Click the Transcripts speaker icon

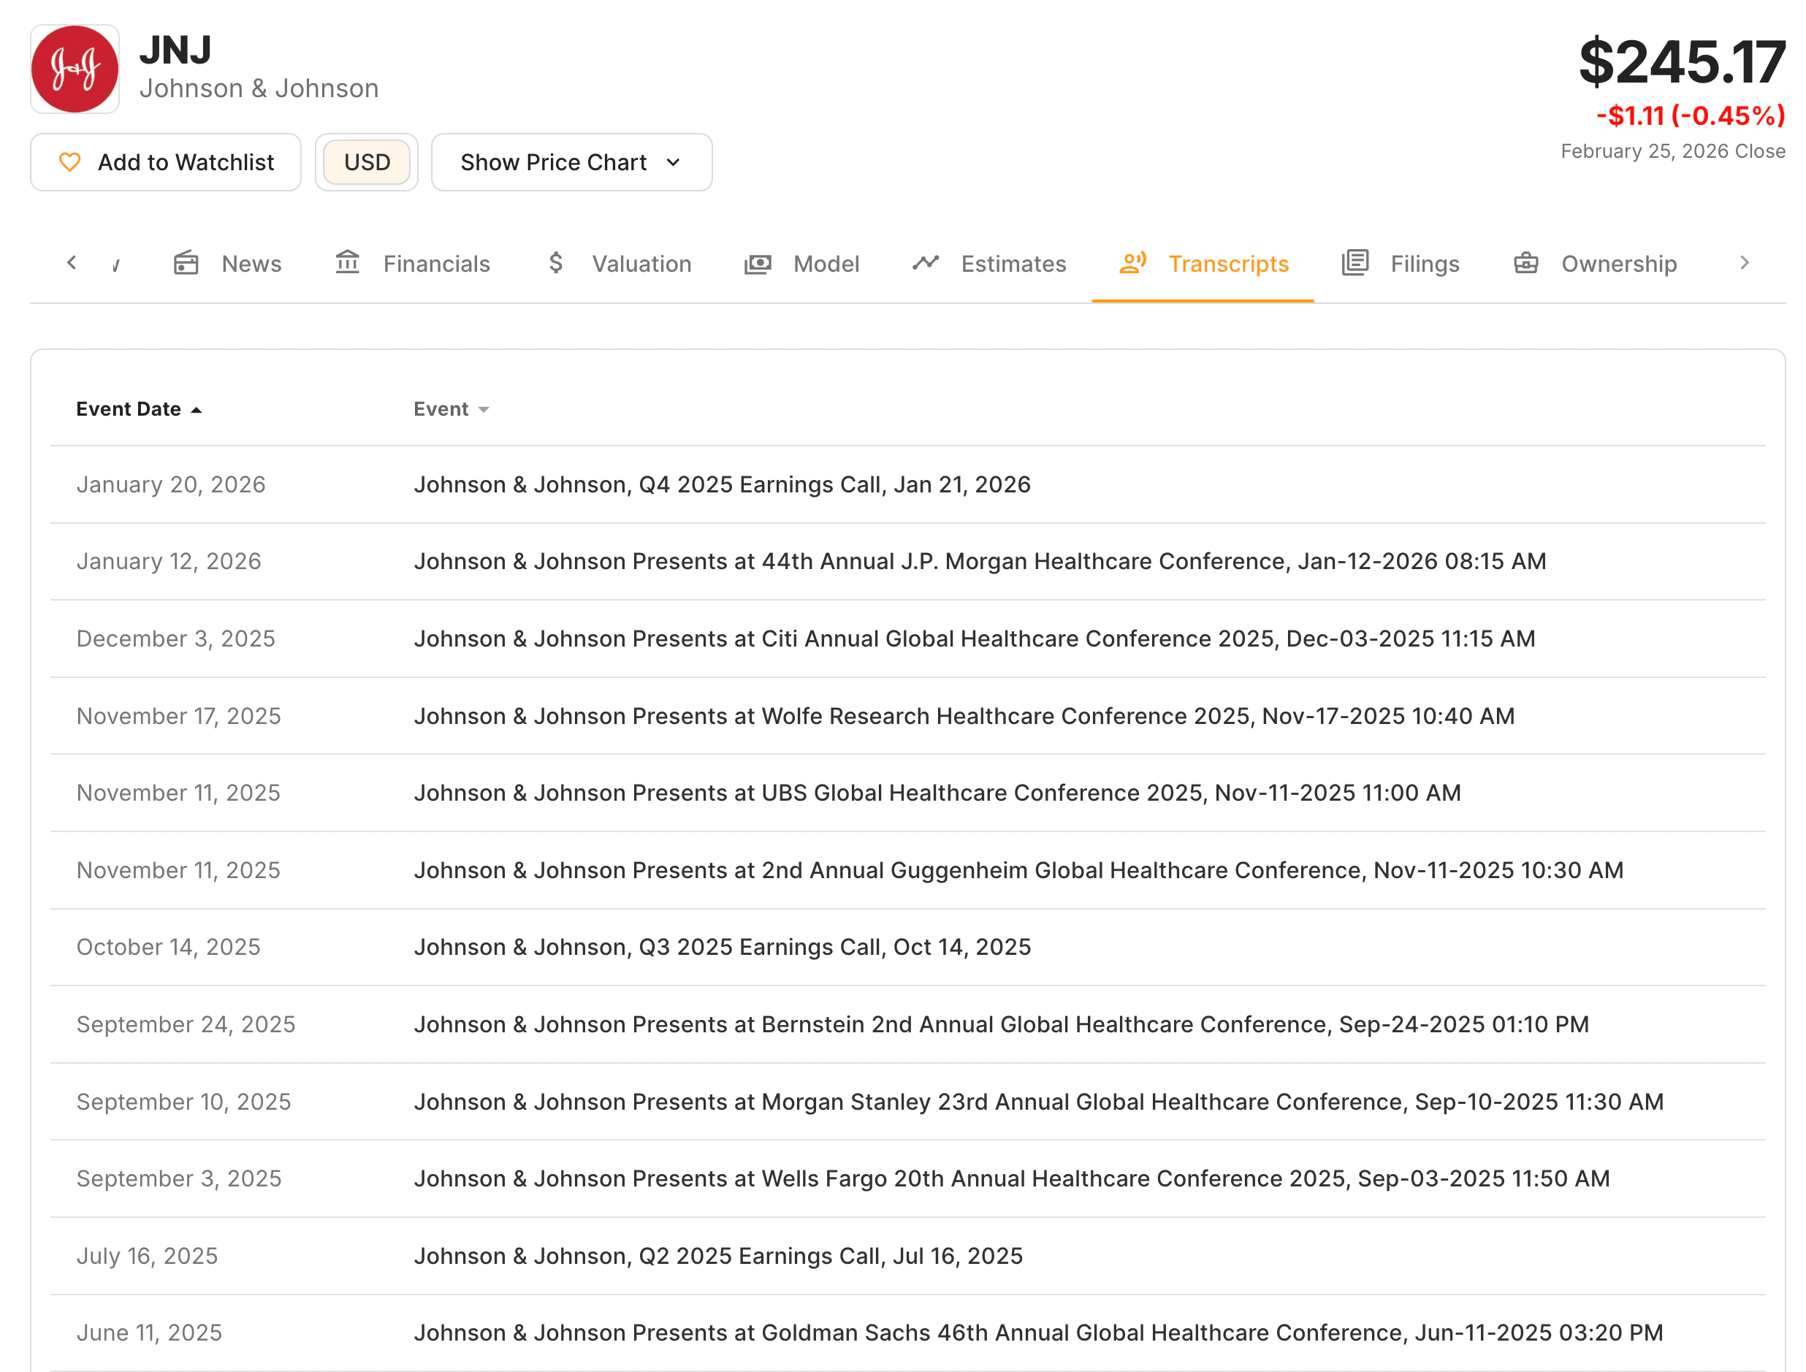1132,263
